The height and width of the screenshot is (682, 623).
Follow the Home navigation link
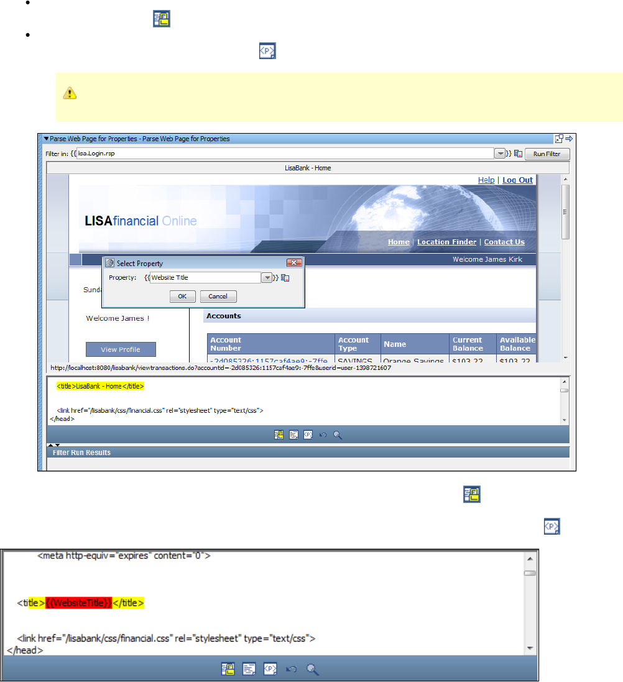click(399, 242)
